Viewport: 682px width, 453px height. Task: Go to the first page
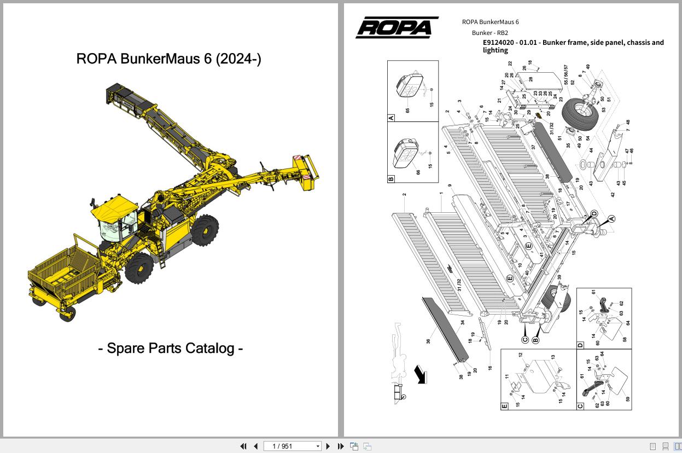pos(243,446)
